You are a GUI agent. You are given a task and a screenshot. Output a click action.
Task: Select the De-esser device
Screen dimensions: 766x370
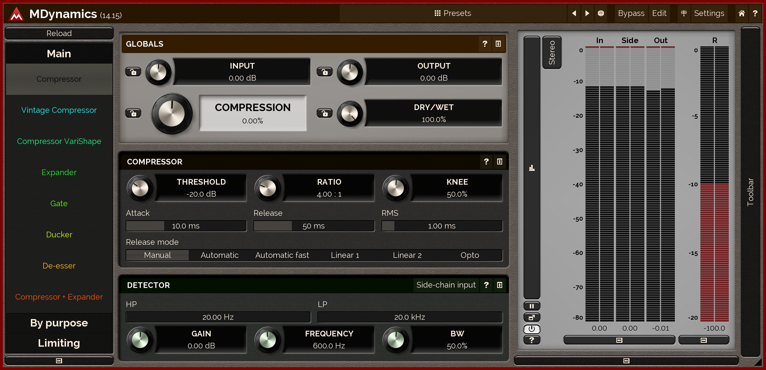59,266
